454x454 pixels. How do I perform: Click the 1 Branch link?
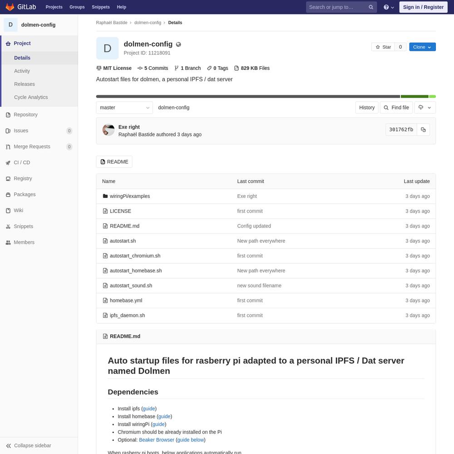coord(188,69)
